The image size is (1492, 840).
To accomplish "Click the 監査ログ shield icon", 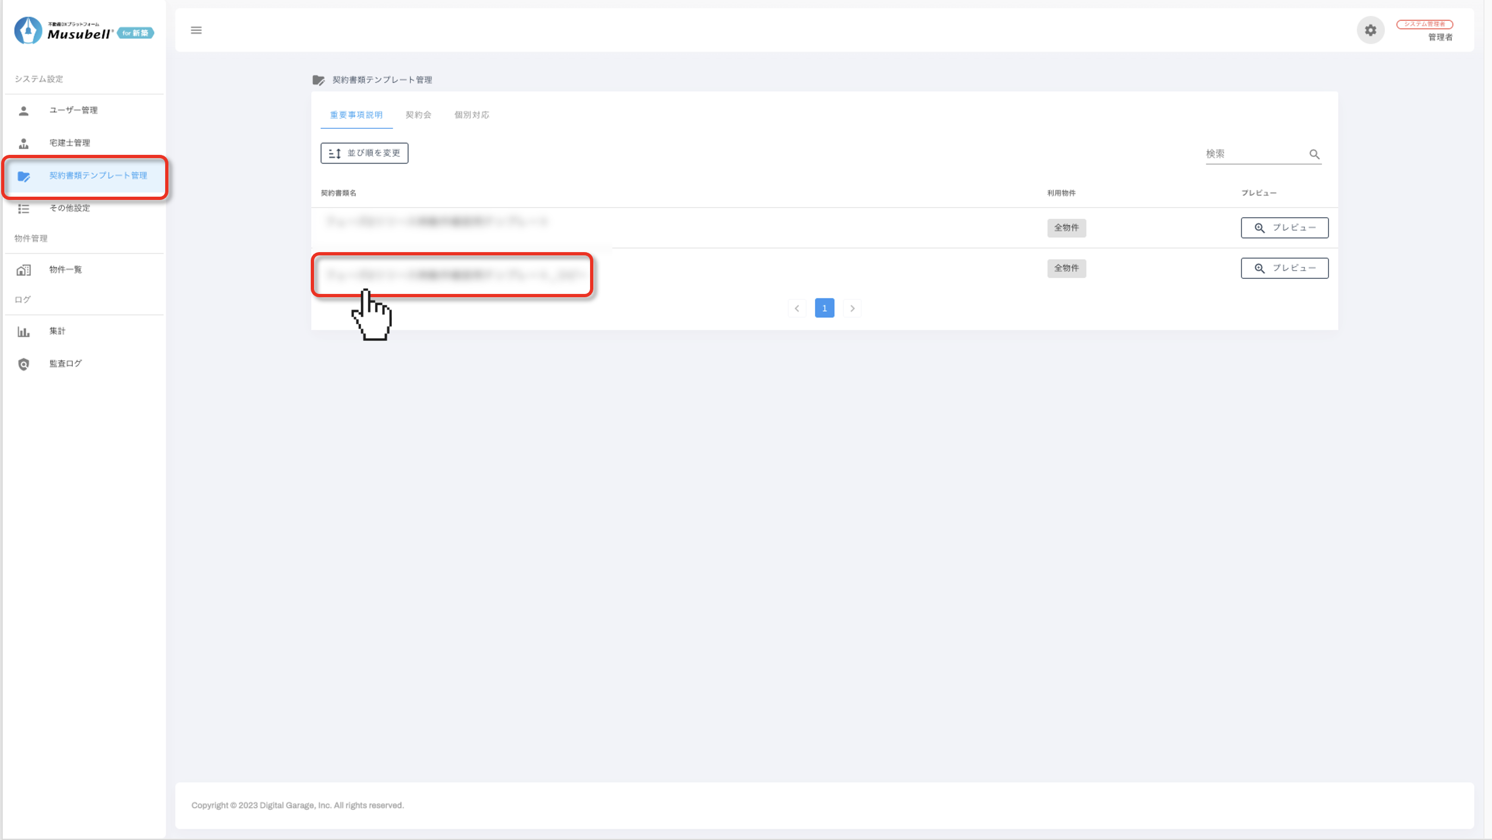I will [x=24, y=364].
